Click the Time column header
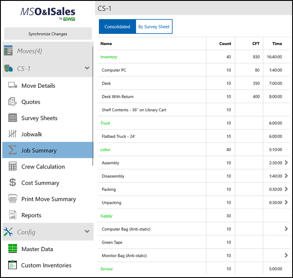Image resolution: width=293 pixels, height=278 pixels. click(277, 44)
